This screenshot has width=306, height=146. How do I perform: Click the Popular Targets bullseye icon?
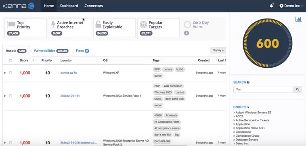coord(143,25)
